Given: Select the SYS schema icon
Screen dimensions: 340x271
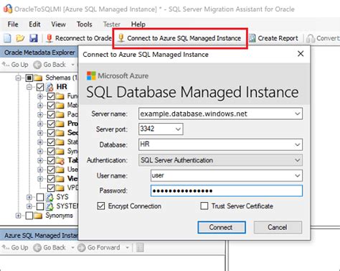Looking at the screenshot, I should (x=49, y=197).
